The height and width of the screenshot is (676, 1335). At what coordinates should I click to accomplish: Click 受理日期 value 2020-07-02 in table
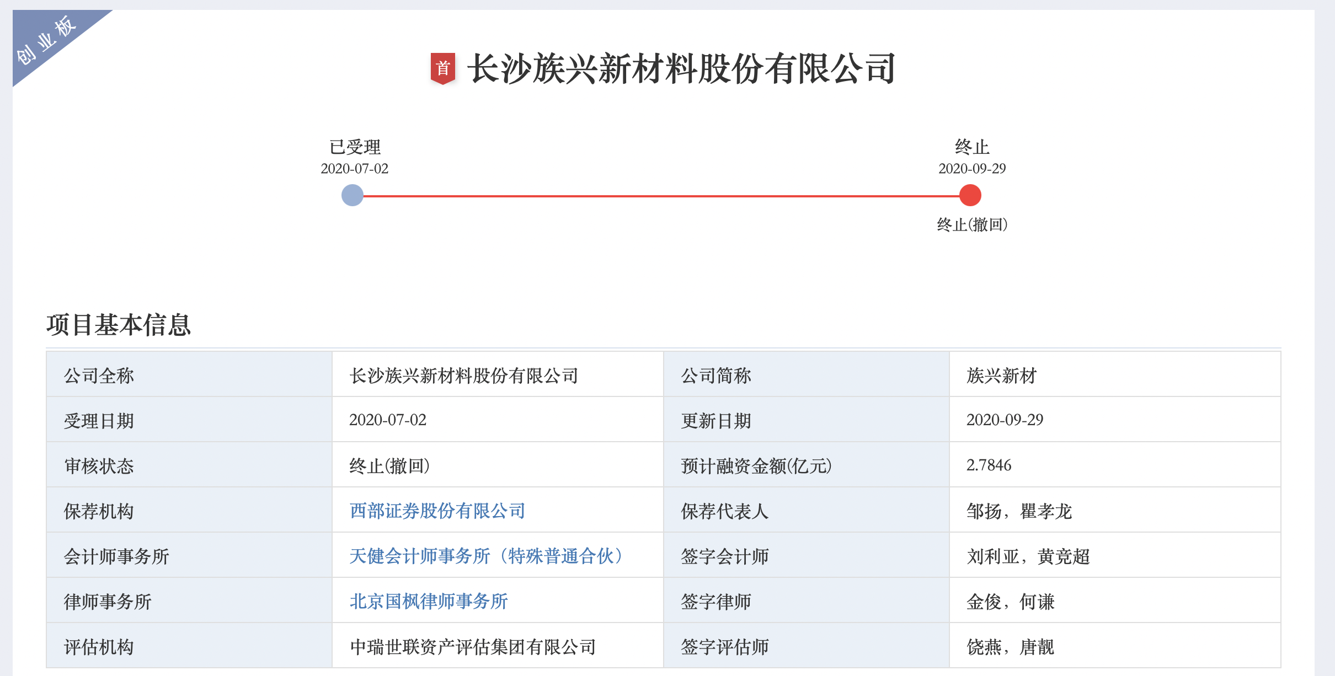pyautogui.click(x=498, y=419)
